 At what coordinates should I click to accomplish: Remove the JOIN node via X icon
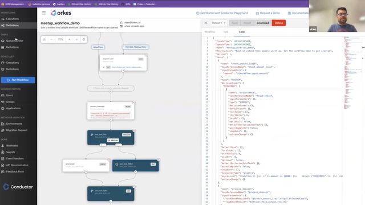134,187
